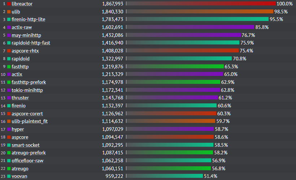Open the aspcore-corert link
This screenshot has height=180, width=296.
(27, 114)
